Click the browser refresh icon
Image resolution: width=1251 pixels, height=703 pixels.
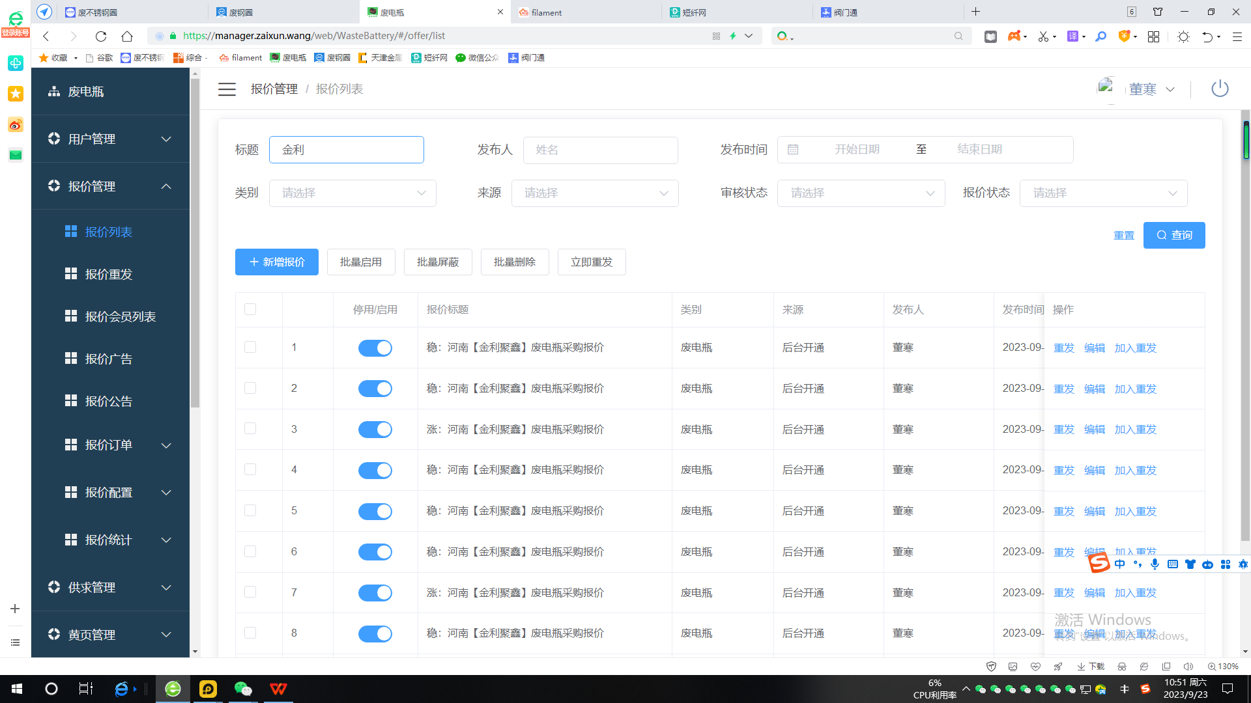coord(100,36)
